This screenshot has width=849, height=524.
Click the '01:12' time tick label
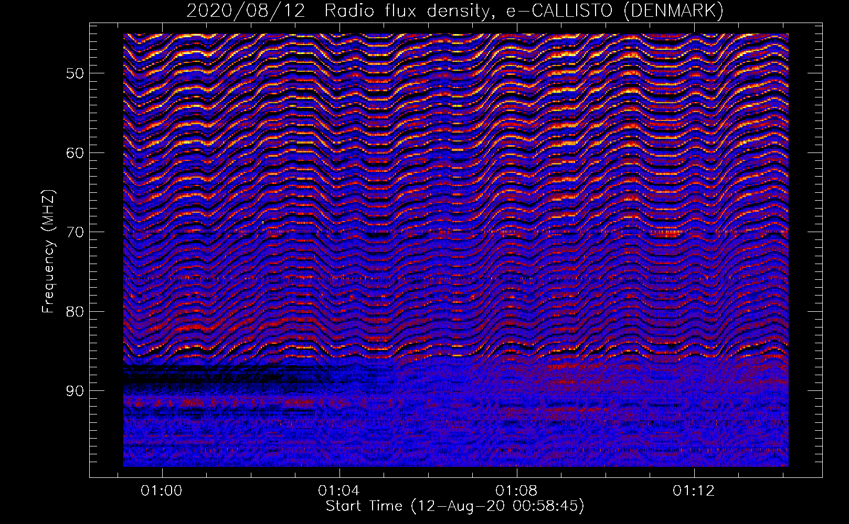click(694, 490)
